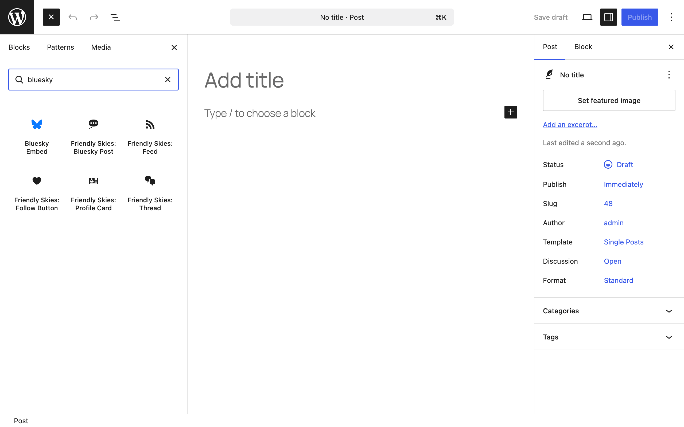
Task: Insert the Friendly Skies: Bluesky Post block
Action: tap(93, 137)
